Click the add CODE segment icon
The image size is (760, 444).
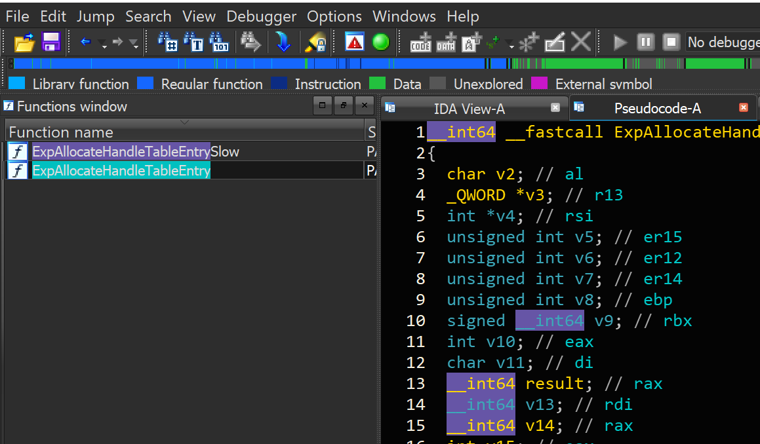[x=421, y=42]
